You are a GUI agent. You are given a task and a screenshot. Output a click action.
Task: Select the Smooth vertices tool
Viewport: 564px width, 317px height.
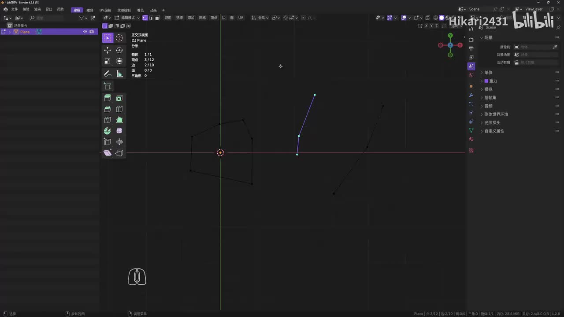click(119, 131)
